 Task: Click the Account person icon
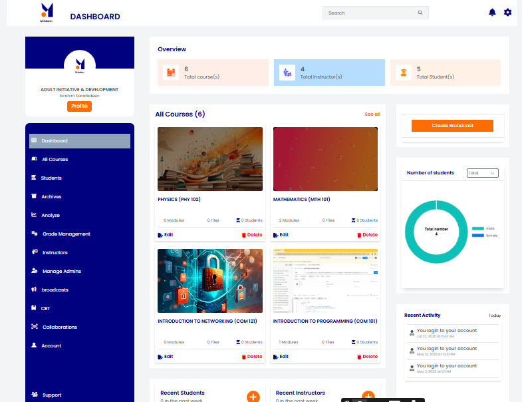[x=34, y=345]
